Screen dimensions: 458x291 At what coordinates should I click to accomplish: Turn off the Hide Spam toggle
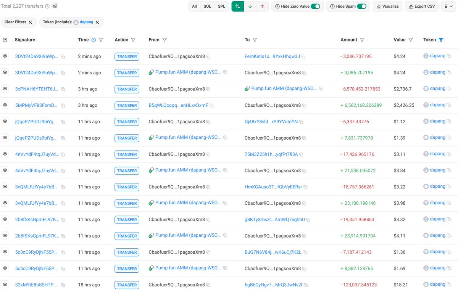[361, 6]
